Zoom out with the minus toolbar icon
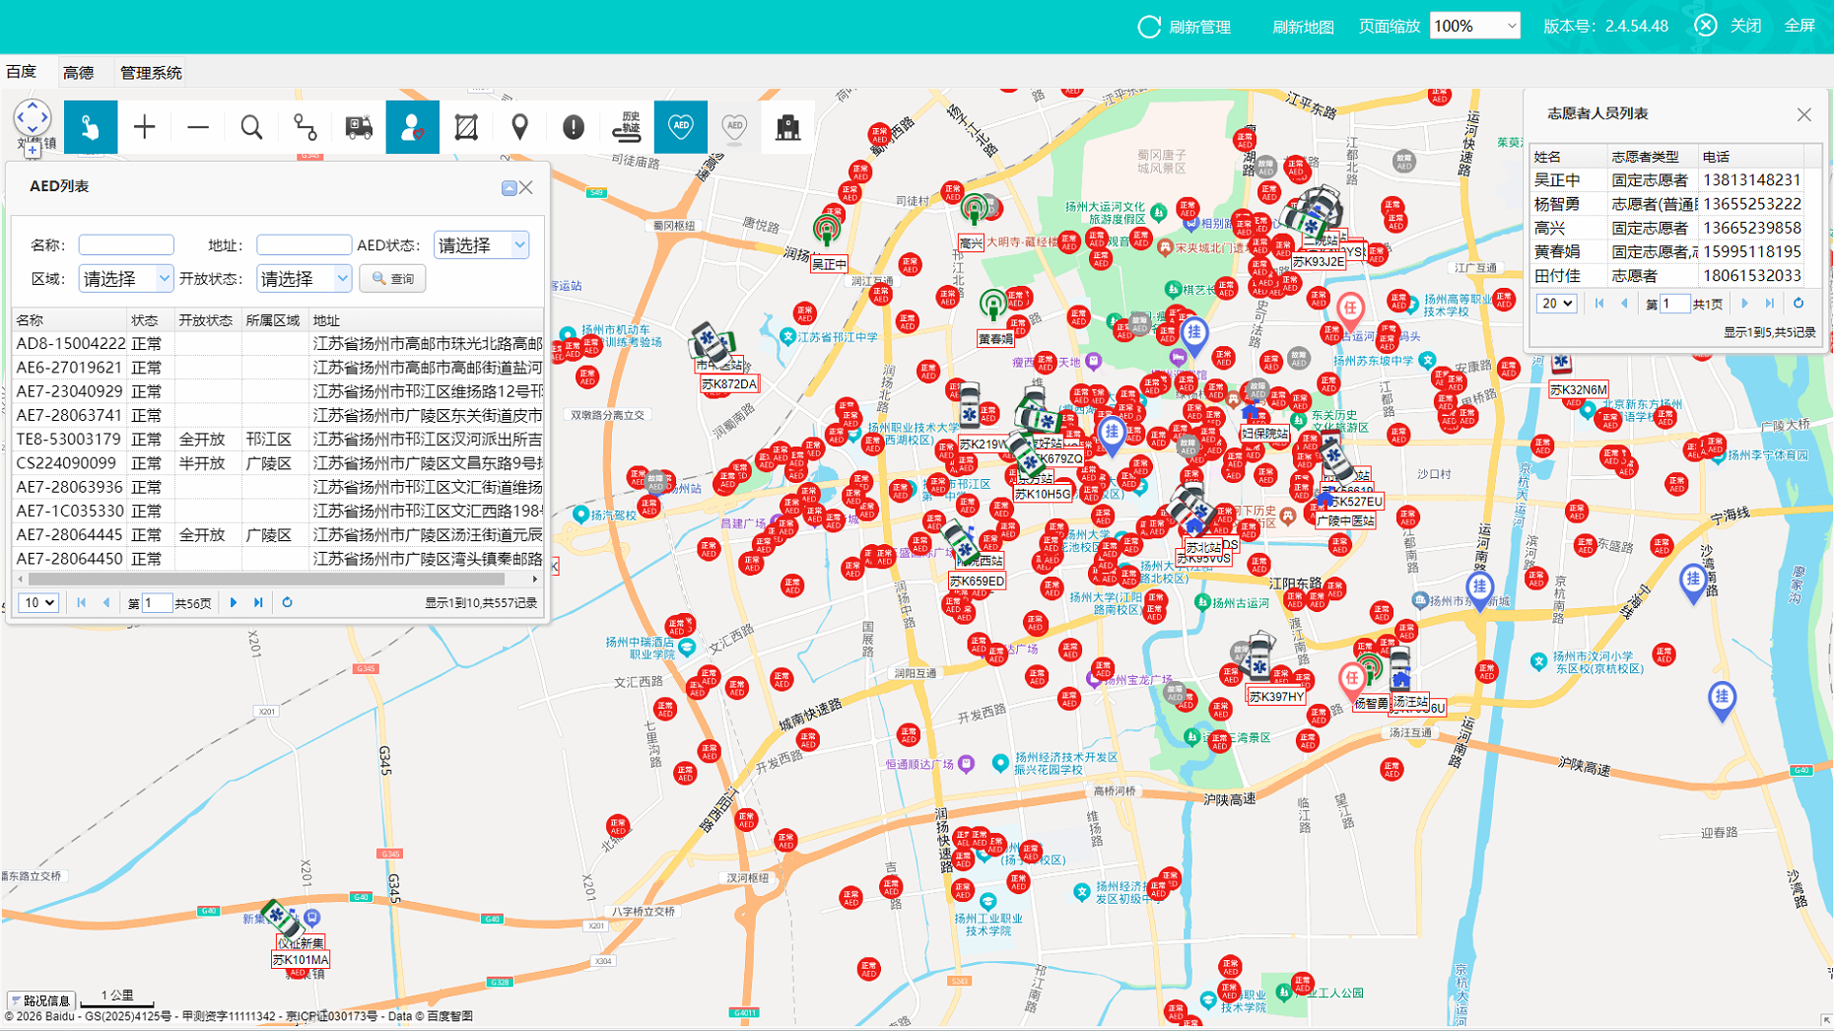This screenshot has height=1031, width=1834. click(198, 127)
